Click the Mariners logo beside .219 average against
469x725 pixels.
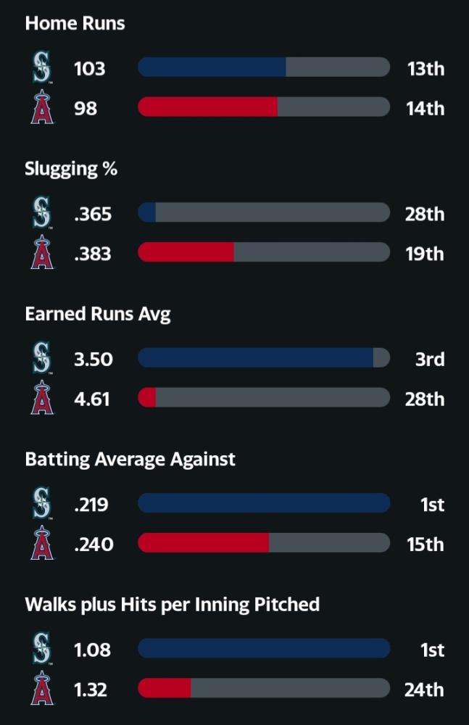tap(41, 504)
